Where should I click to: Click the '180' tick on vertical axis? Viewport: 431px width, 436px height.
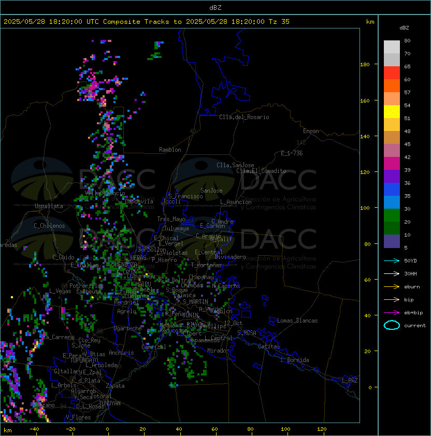coord(365,65)
